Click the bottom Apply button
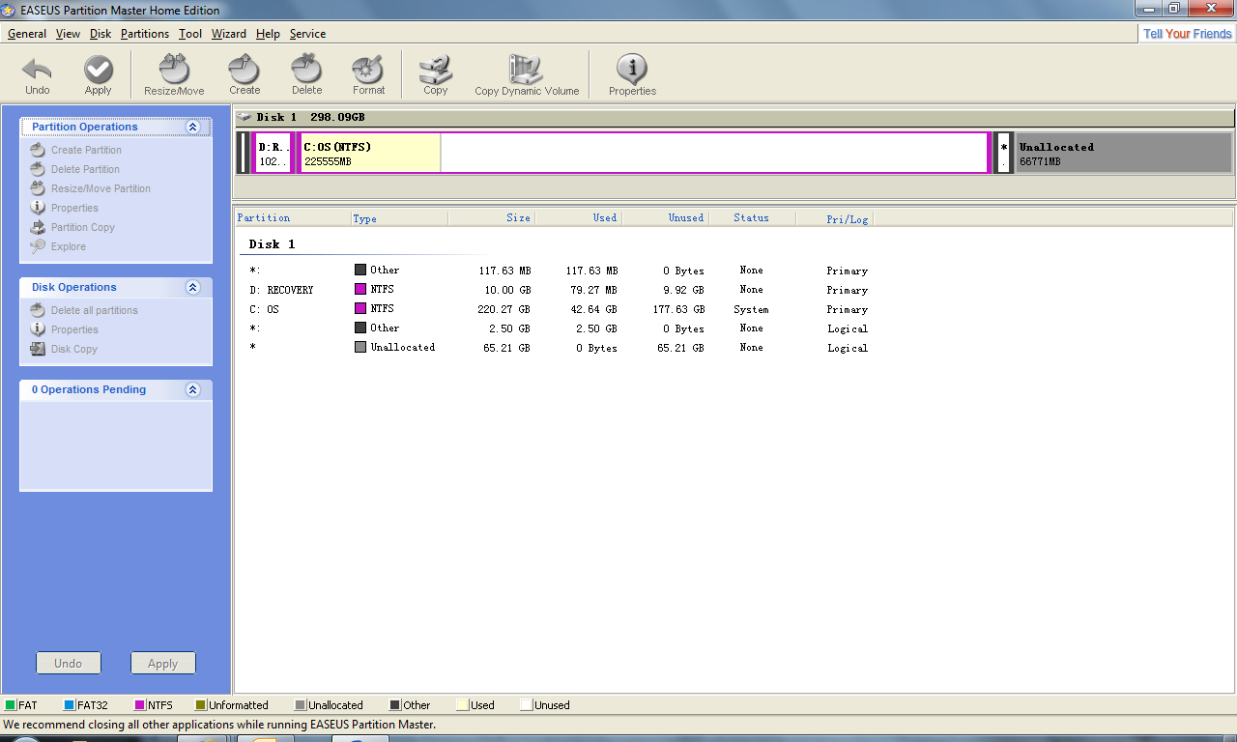This screenshot has height=742, width=1237. (163, 664)
